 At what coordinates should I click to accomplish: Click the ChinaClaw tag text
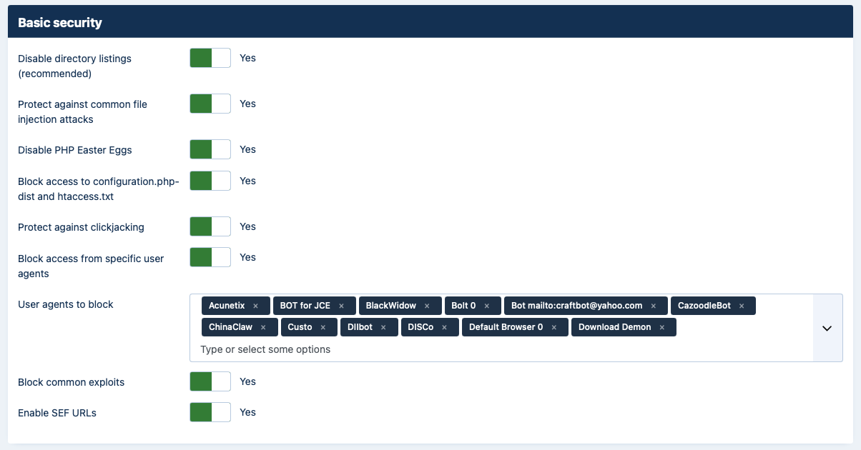click(x=231, y=327)
